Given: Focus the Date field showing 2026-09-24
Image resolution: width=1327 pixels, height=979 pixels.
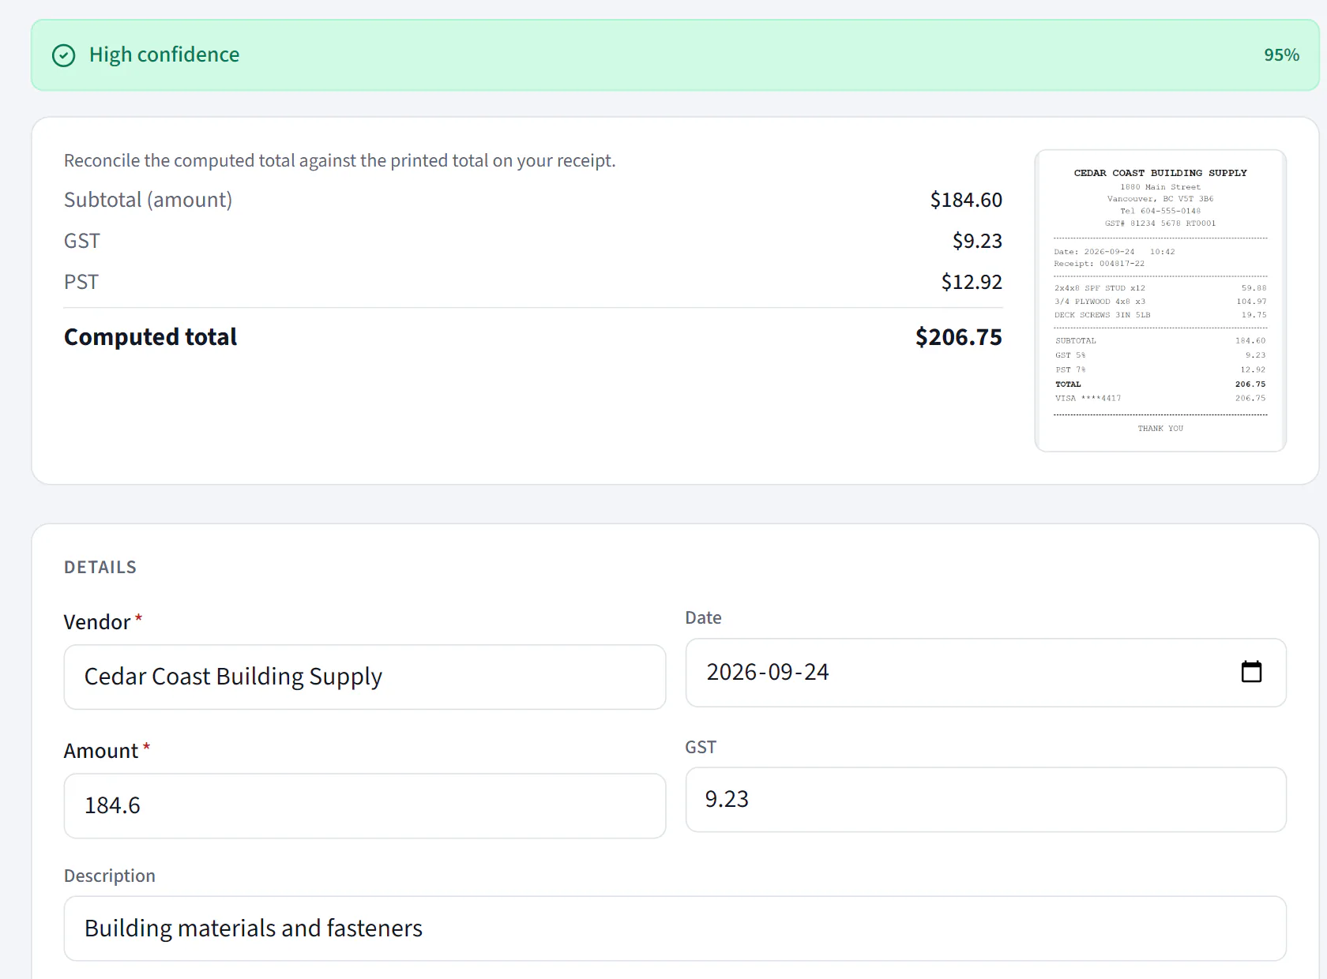Looking at the screenshot, I should tap(986, 672).
